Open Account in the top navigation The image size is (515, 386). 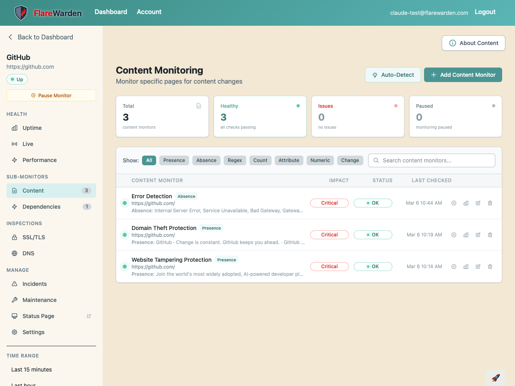[149, 12]
